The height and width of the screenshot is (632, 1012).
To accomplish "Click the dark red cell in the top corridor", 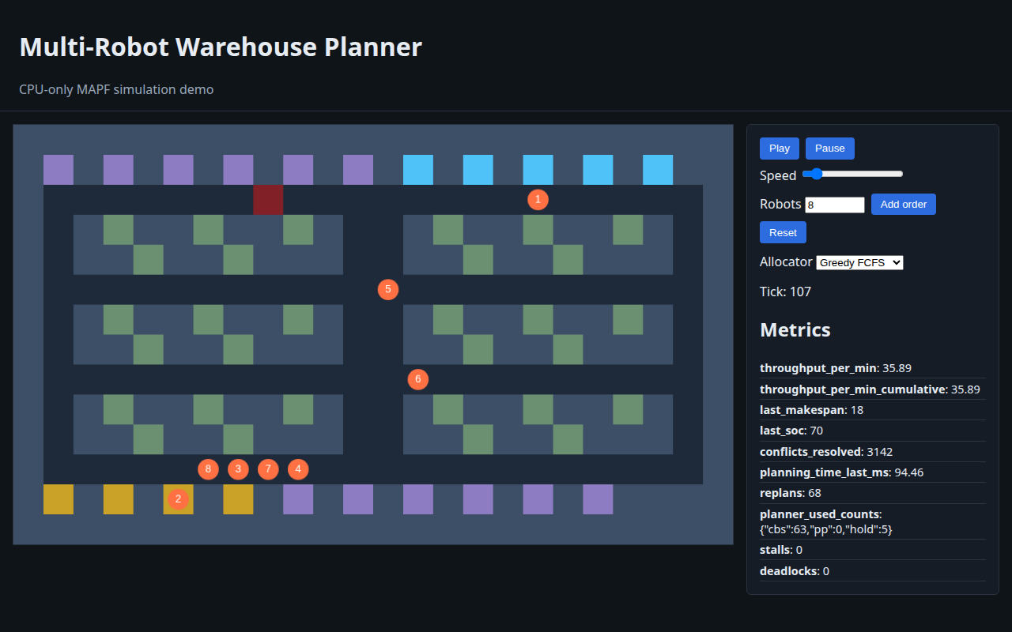I will tap(268, 199).
